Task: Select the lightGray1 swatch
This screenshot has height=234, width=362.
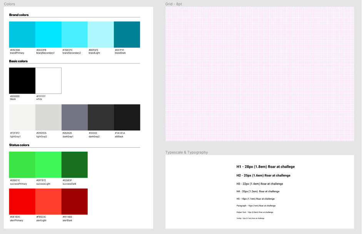Action: (22, 117)
